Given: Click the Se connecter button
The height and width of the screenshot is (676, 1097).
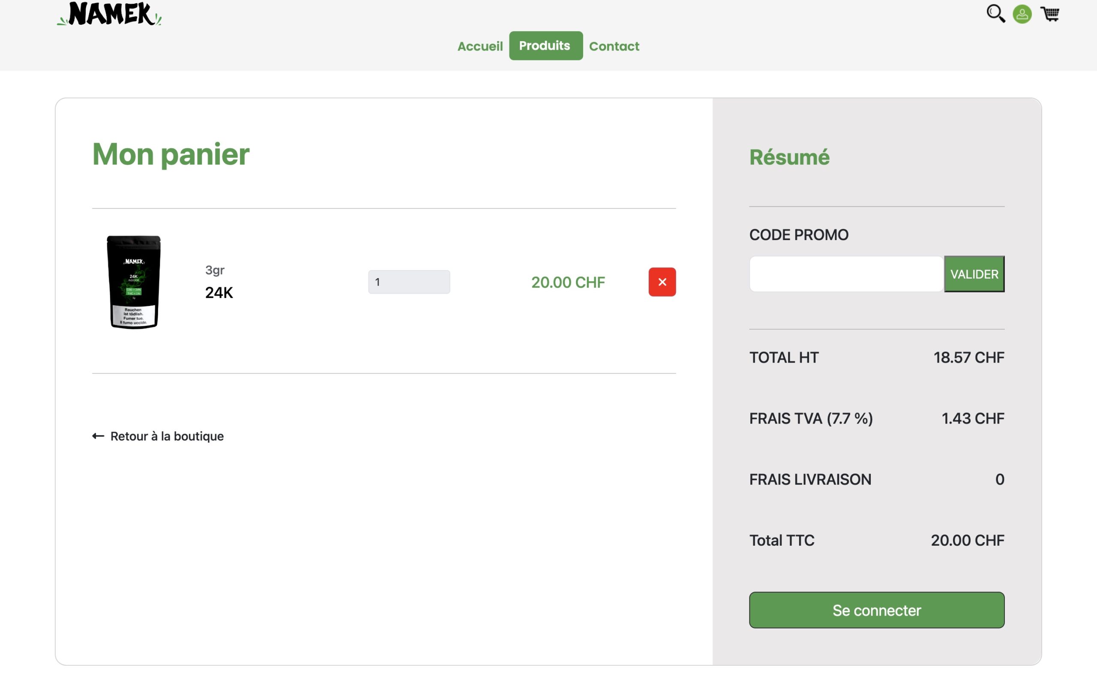Looking at the screenshot, I should [x=876, y=610].
